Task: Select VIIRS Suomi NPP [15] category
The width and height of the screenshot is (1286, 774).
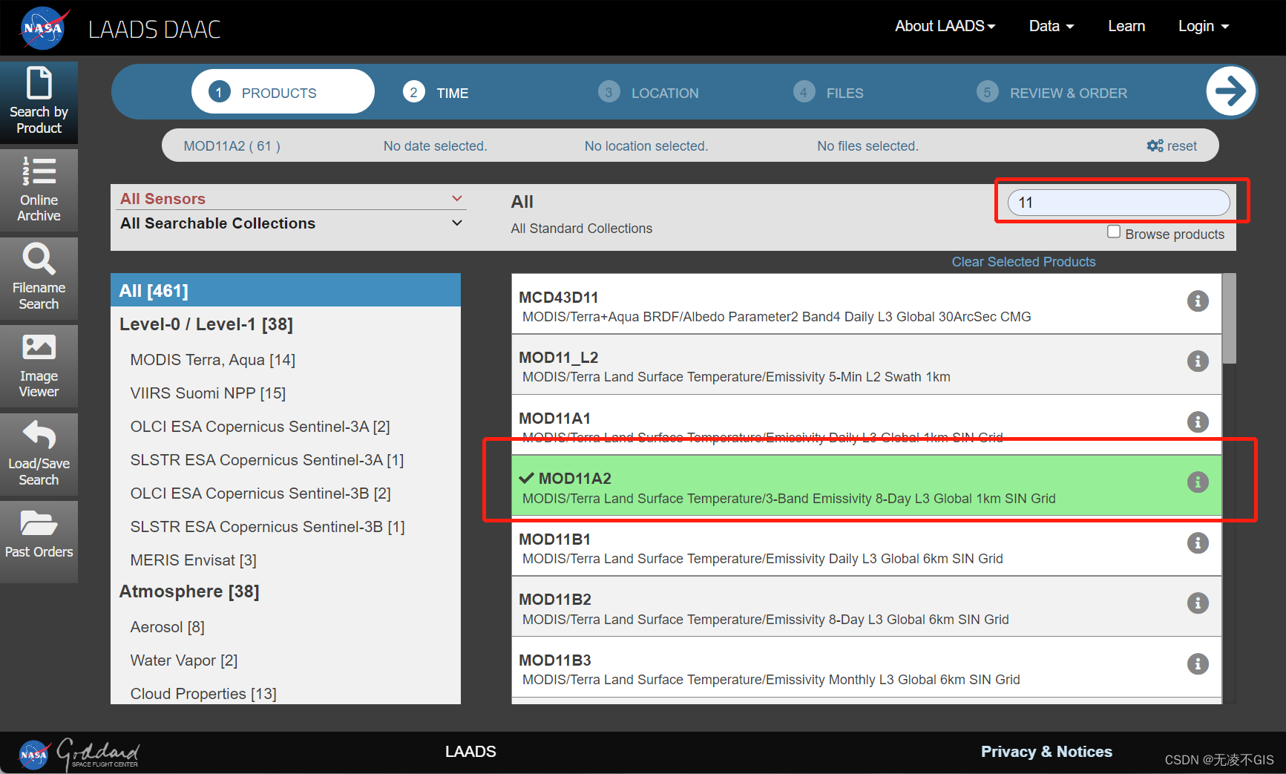Action: tap(208, 393)
